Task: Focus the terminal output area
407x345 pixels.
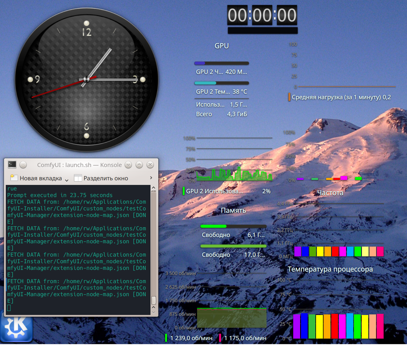Action: point(78,248)
